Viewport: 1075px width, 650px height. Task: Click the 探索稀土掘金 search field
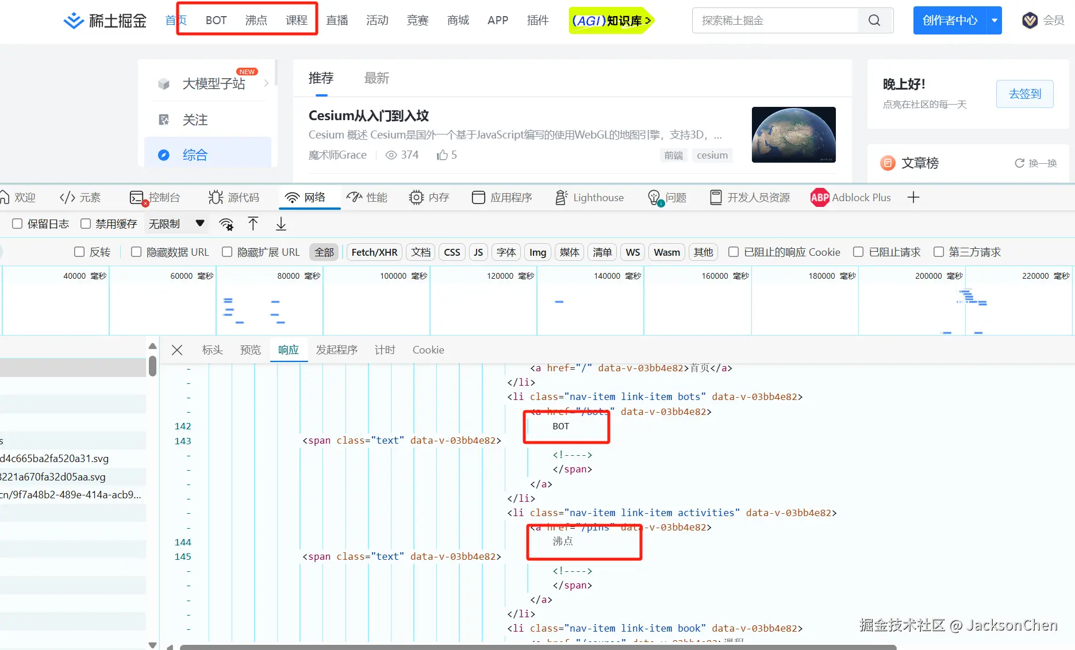point(775,21)
